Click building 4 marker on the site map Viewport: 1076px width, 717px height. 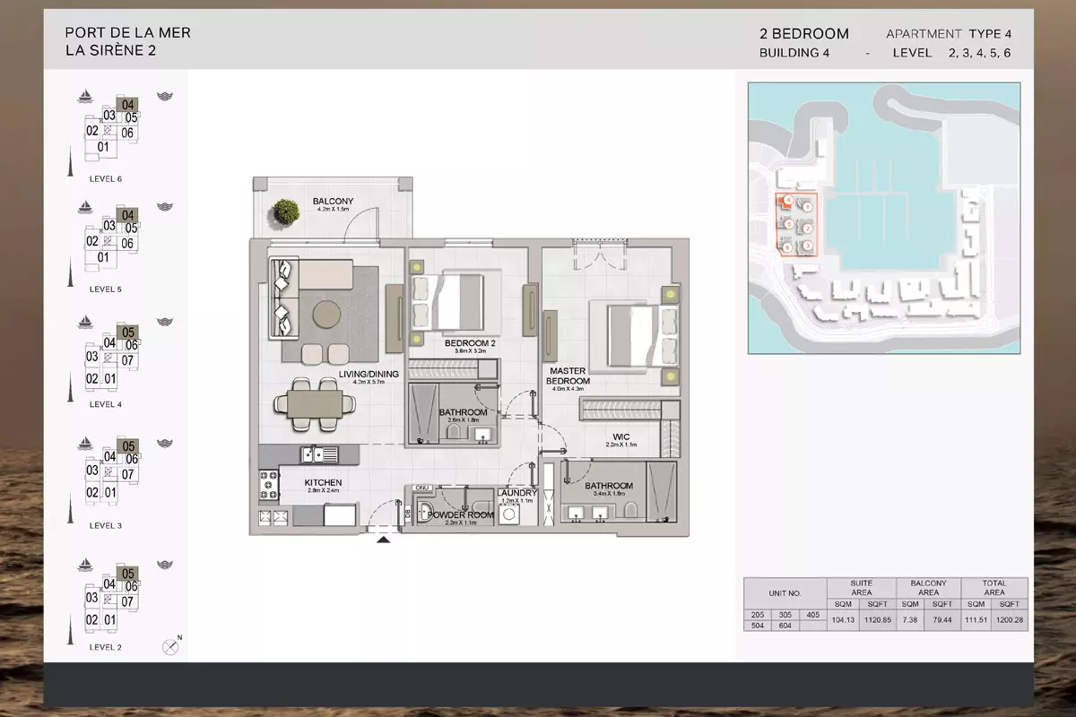(x=786, y=200)
